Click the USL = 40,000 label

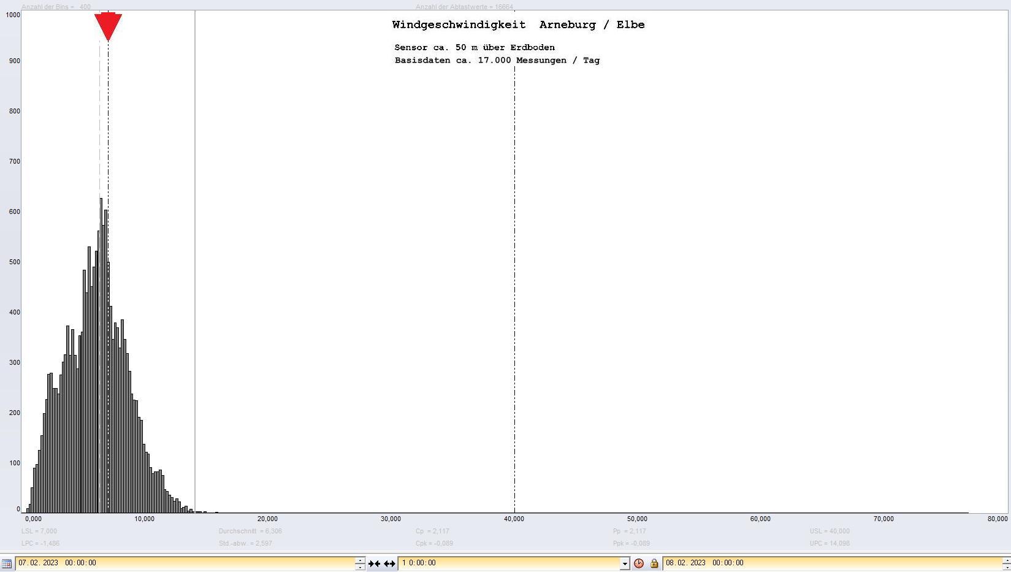829,531
